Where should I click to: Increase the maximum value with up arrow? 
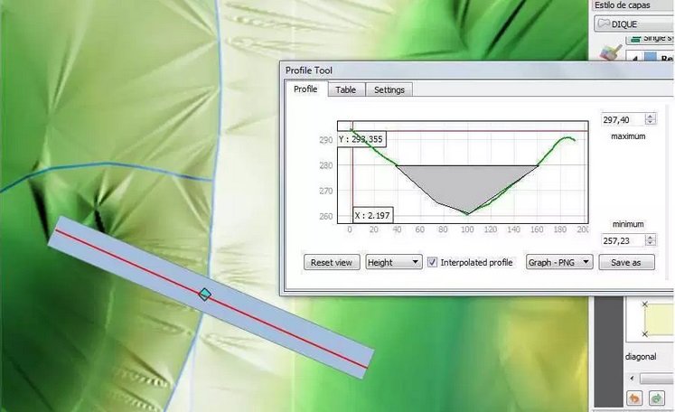649,116
